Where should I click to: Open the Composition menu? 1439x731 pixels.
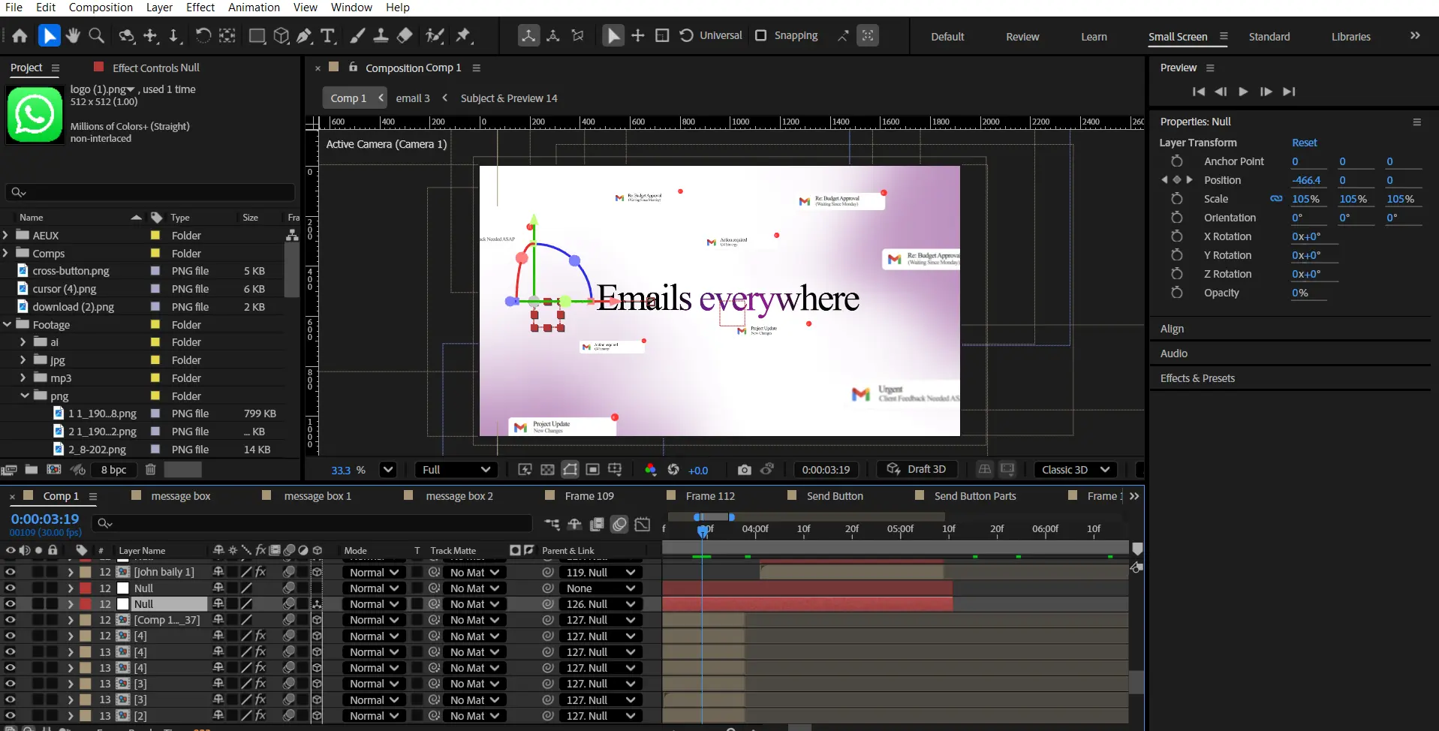[x=101, y=8]
